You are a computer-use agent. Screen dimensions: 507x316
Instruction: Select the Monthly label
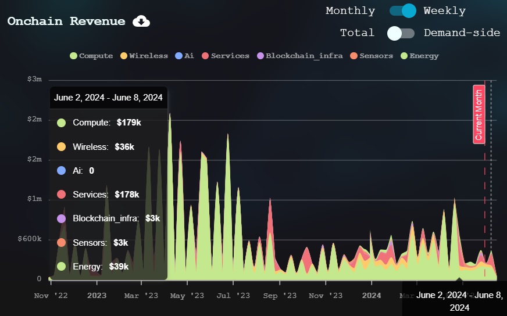coord(350,11)
